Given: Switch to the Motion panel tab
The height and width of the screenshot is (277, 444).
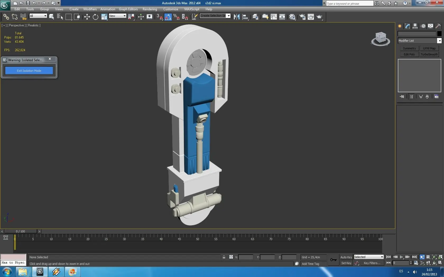Looking at the screenshot, I should click(x=423, y=26).
